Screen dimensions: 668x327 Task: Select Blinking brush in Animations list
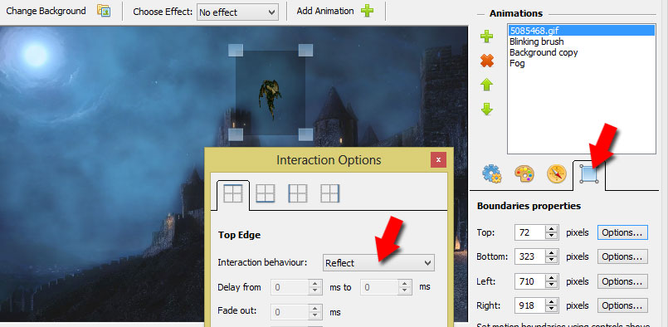coord(536,41)
